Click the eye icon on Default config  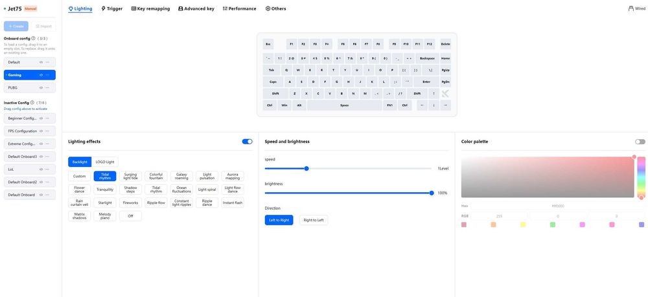point(41,62)
